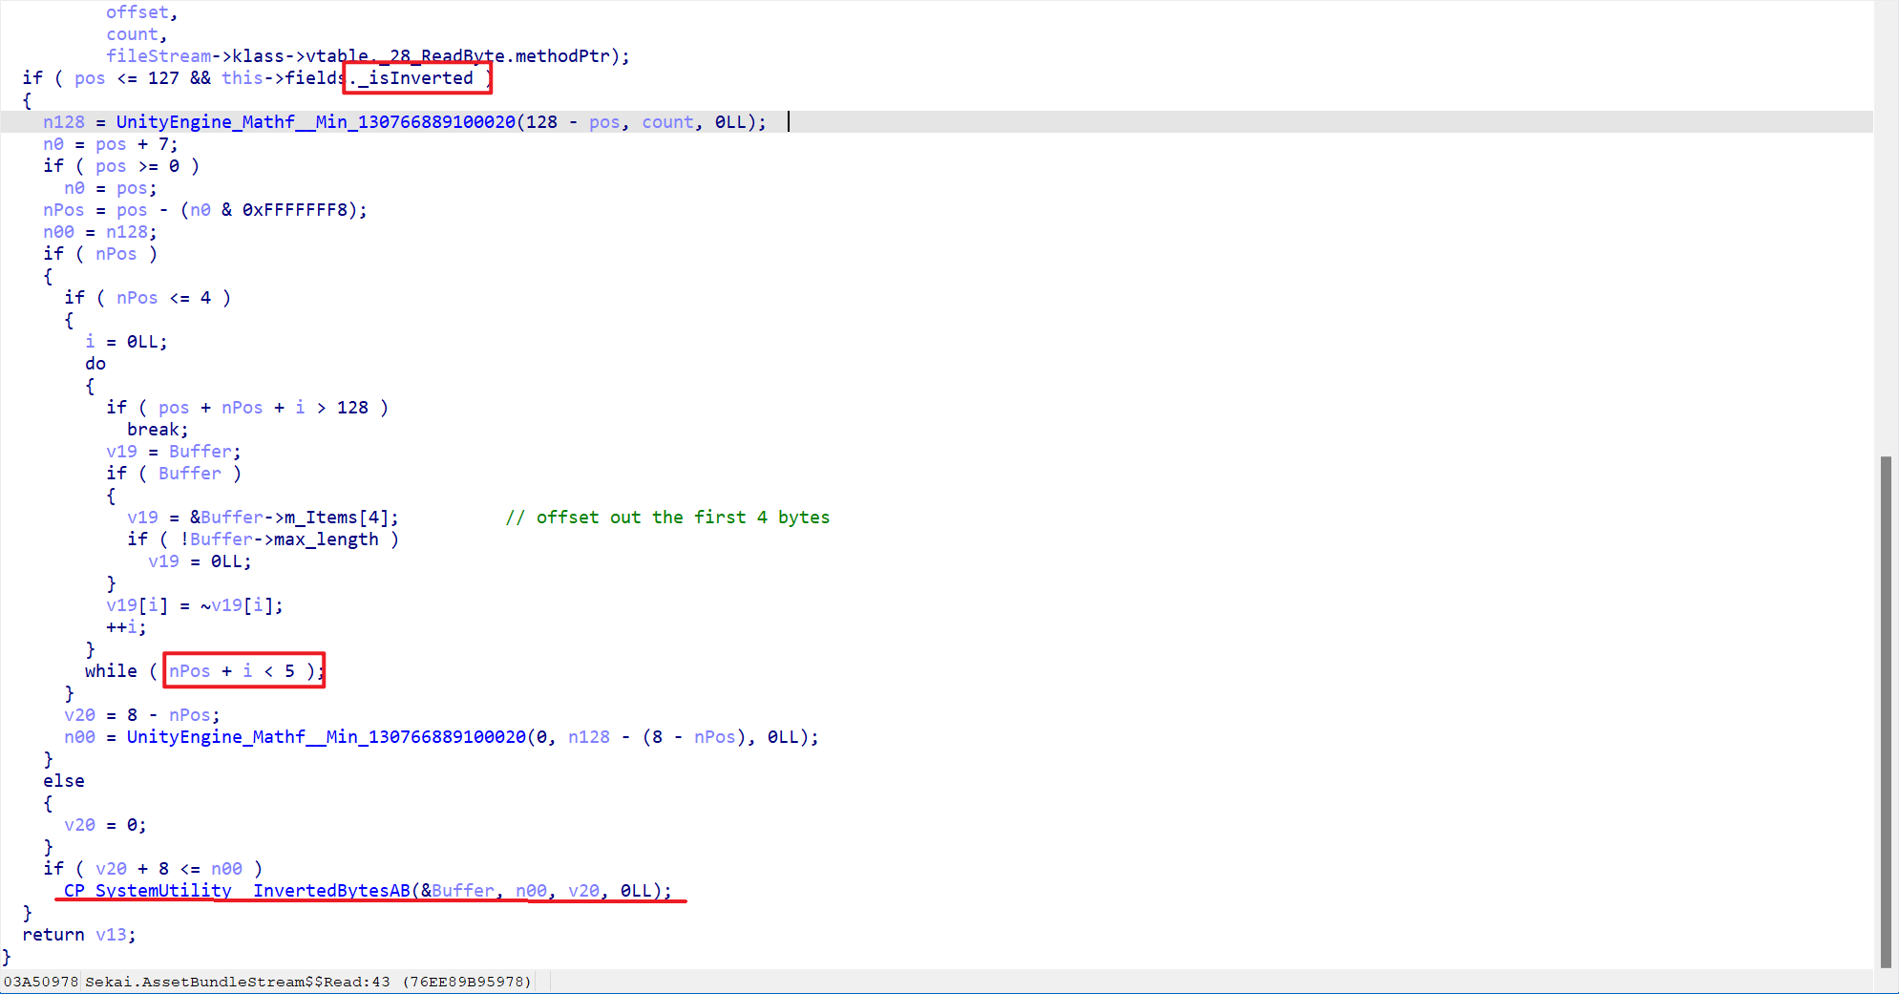
Task: Click the 'else' keyword
Action: (x=64, y=781)
